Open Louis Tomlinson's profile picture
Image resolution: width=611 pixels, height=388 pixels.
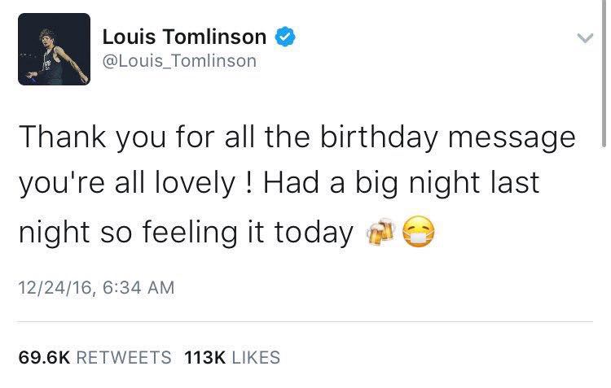tap(54, 49)
